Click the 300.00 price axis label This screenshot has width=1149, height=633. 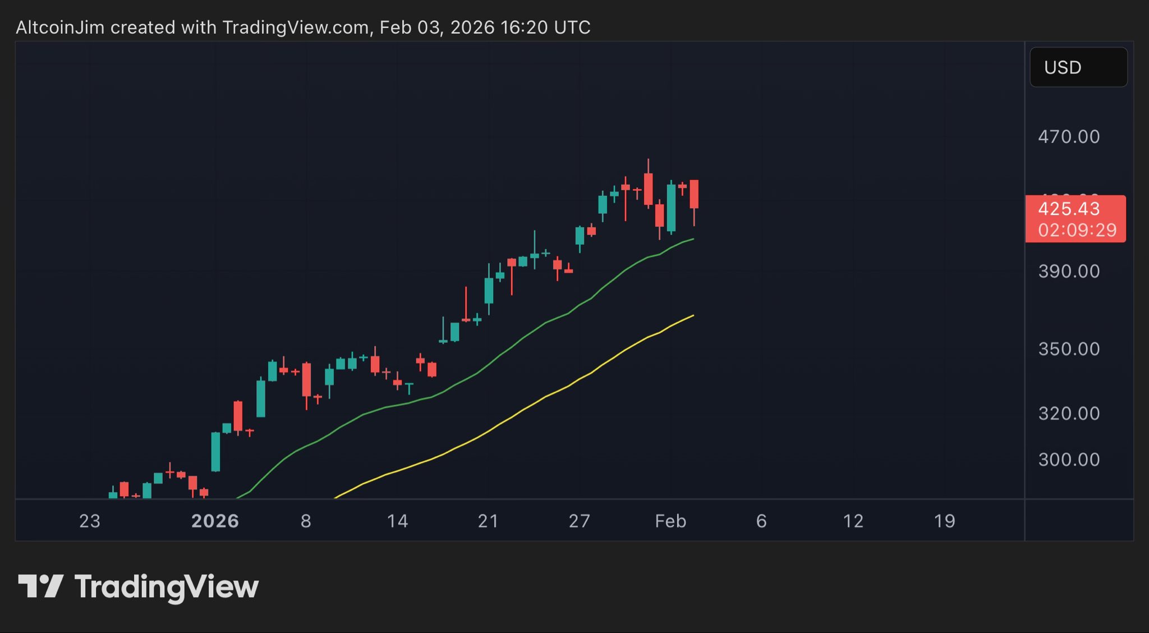click(x=1069, y=460)
